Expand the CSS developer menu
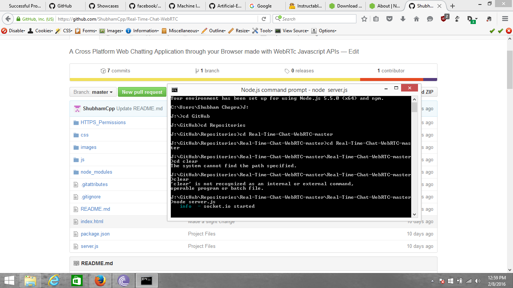513x288 pixels. pos(64,31)
